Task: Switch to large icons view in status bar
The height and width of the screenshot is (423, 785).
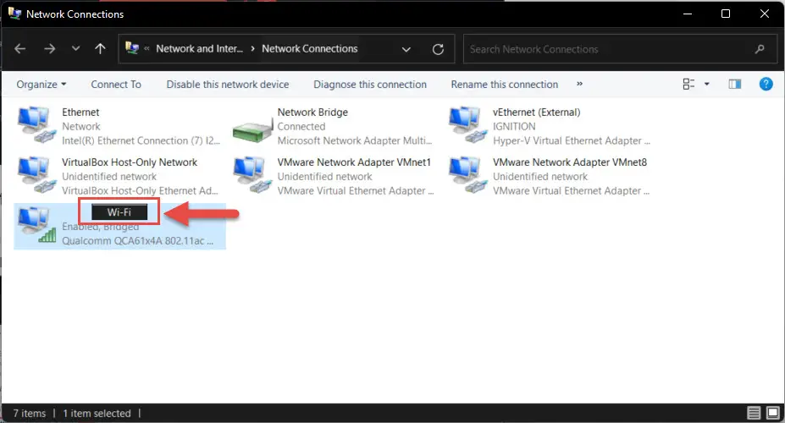Action: click(x=773, y=413)
